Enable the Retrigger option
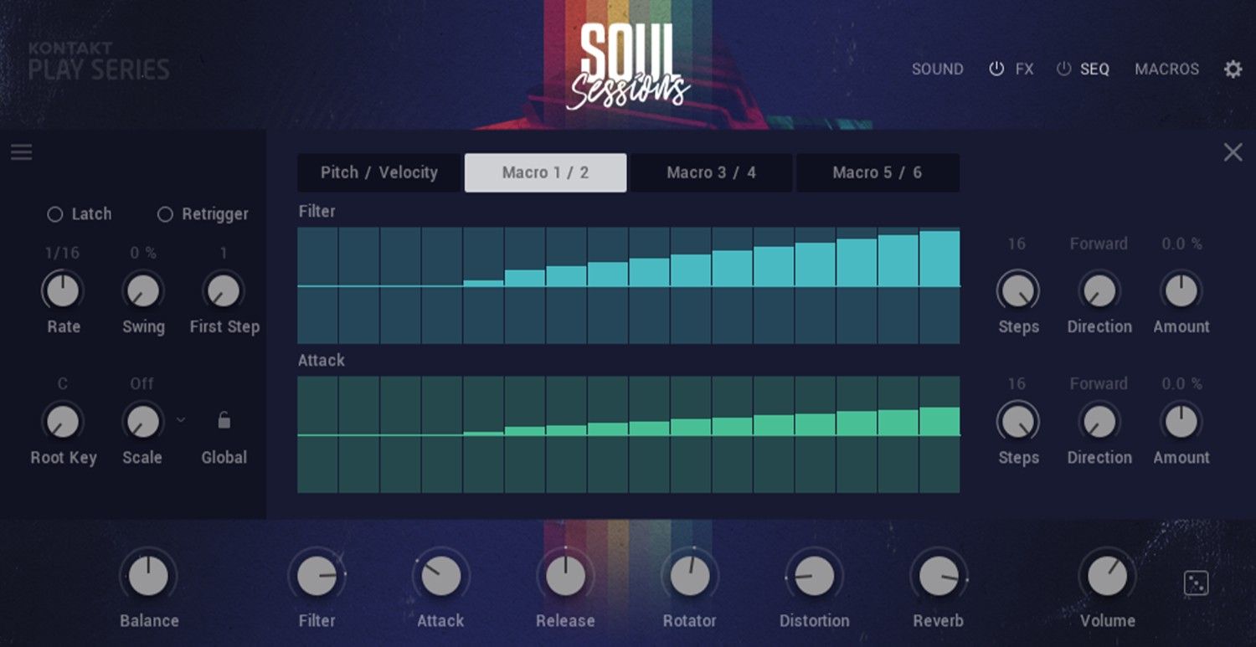This screenshot has width=1256, height=647. [x=164, y=214]
